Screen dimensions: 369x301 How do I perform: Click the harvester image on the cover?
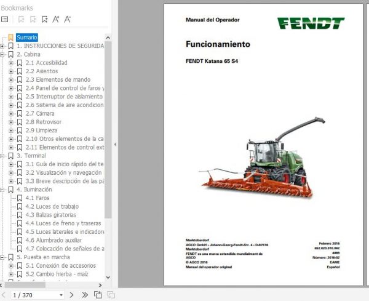tap(263, 158)
